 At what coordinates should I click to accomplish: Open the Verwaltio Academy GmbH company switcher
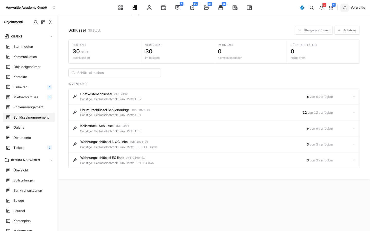pyautogui.click(x=31, y=8)
